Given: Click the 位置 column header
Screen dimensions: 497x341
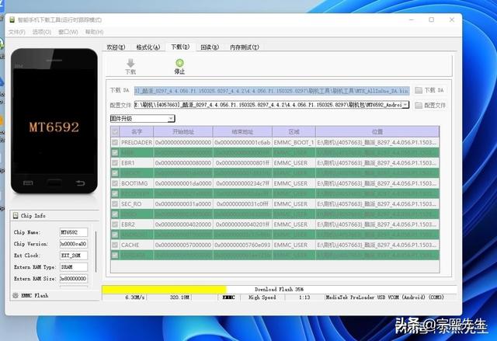Looking at the screenshot, I should [x=377, y=131].
